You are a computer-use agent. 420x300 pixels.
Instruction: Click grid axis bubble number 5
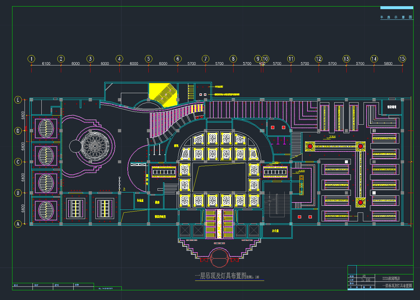coord(148,59)
